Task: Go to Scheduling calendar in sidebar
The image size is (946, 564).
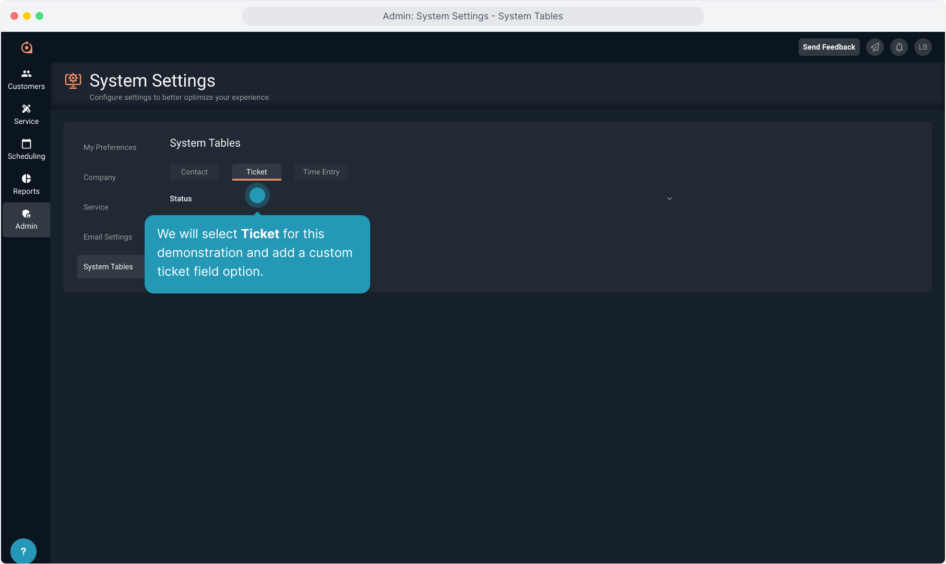Action: [x=26, y=149]
